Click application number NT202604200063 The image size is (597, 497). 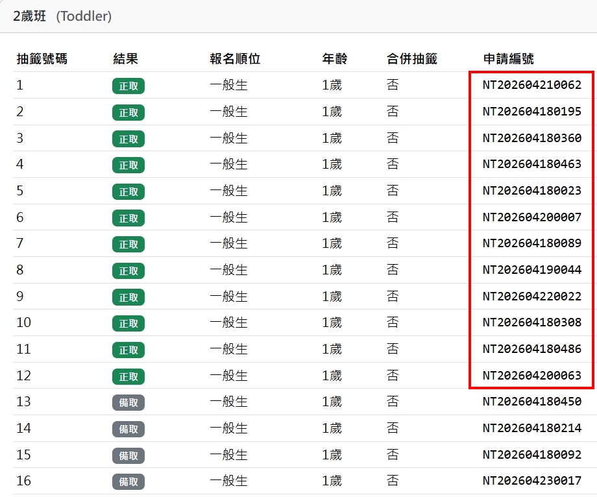[532, 376]
